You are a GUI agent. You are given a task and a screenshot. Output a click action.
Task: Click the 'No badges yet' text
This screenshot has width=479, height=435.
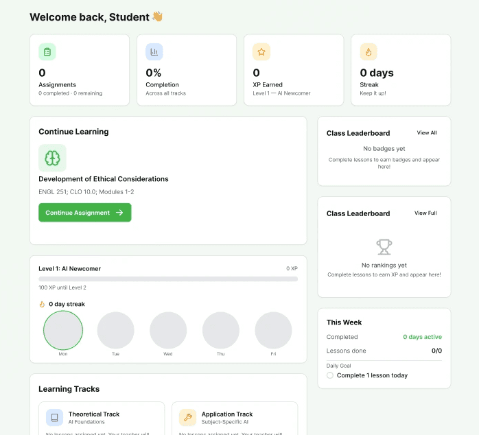click(384, 149)
